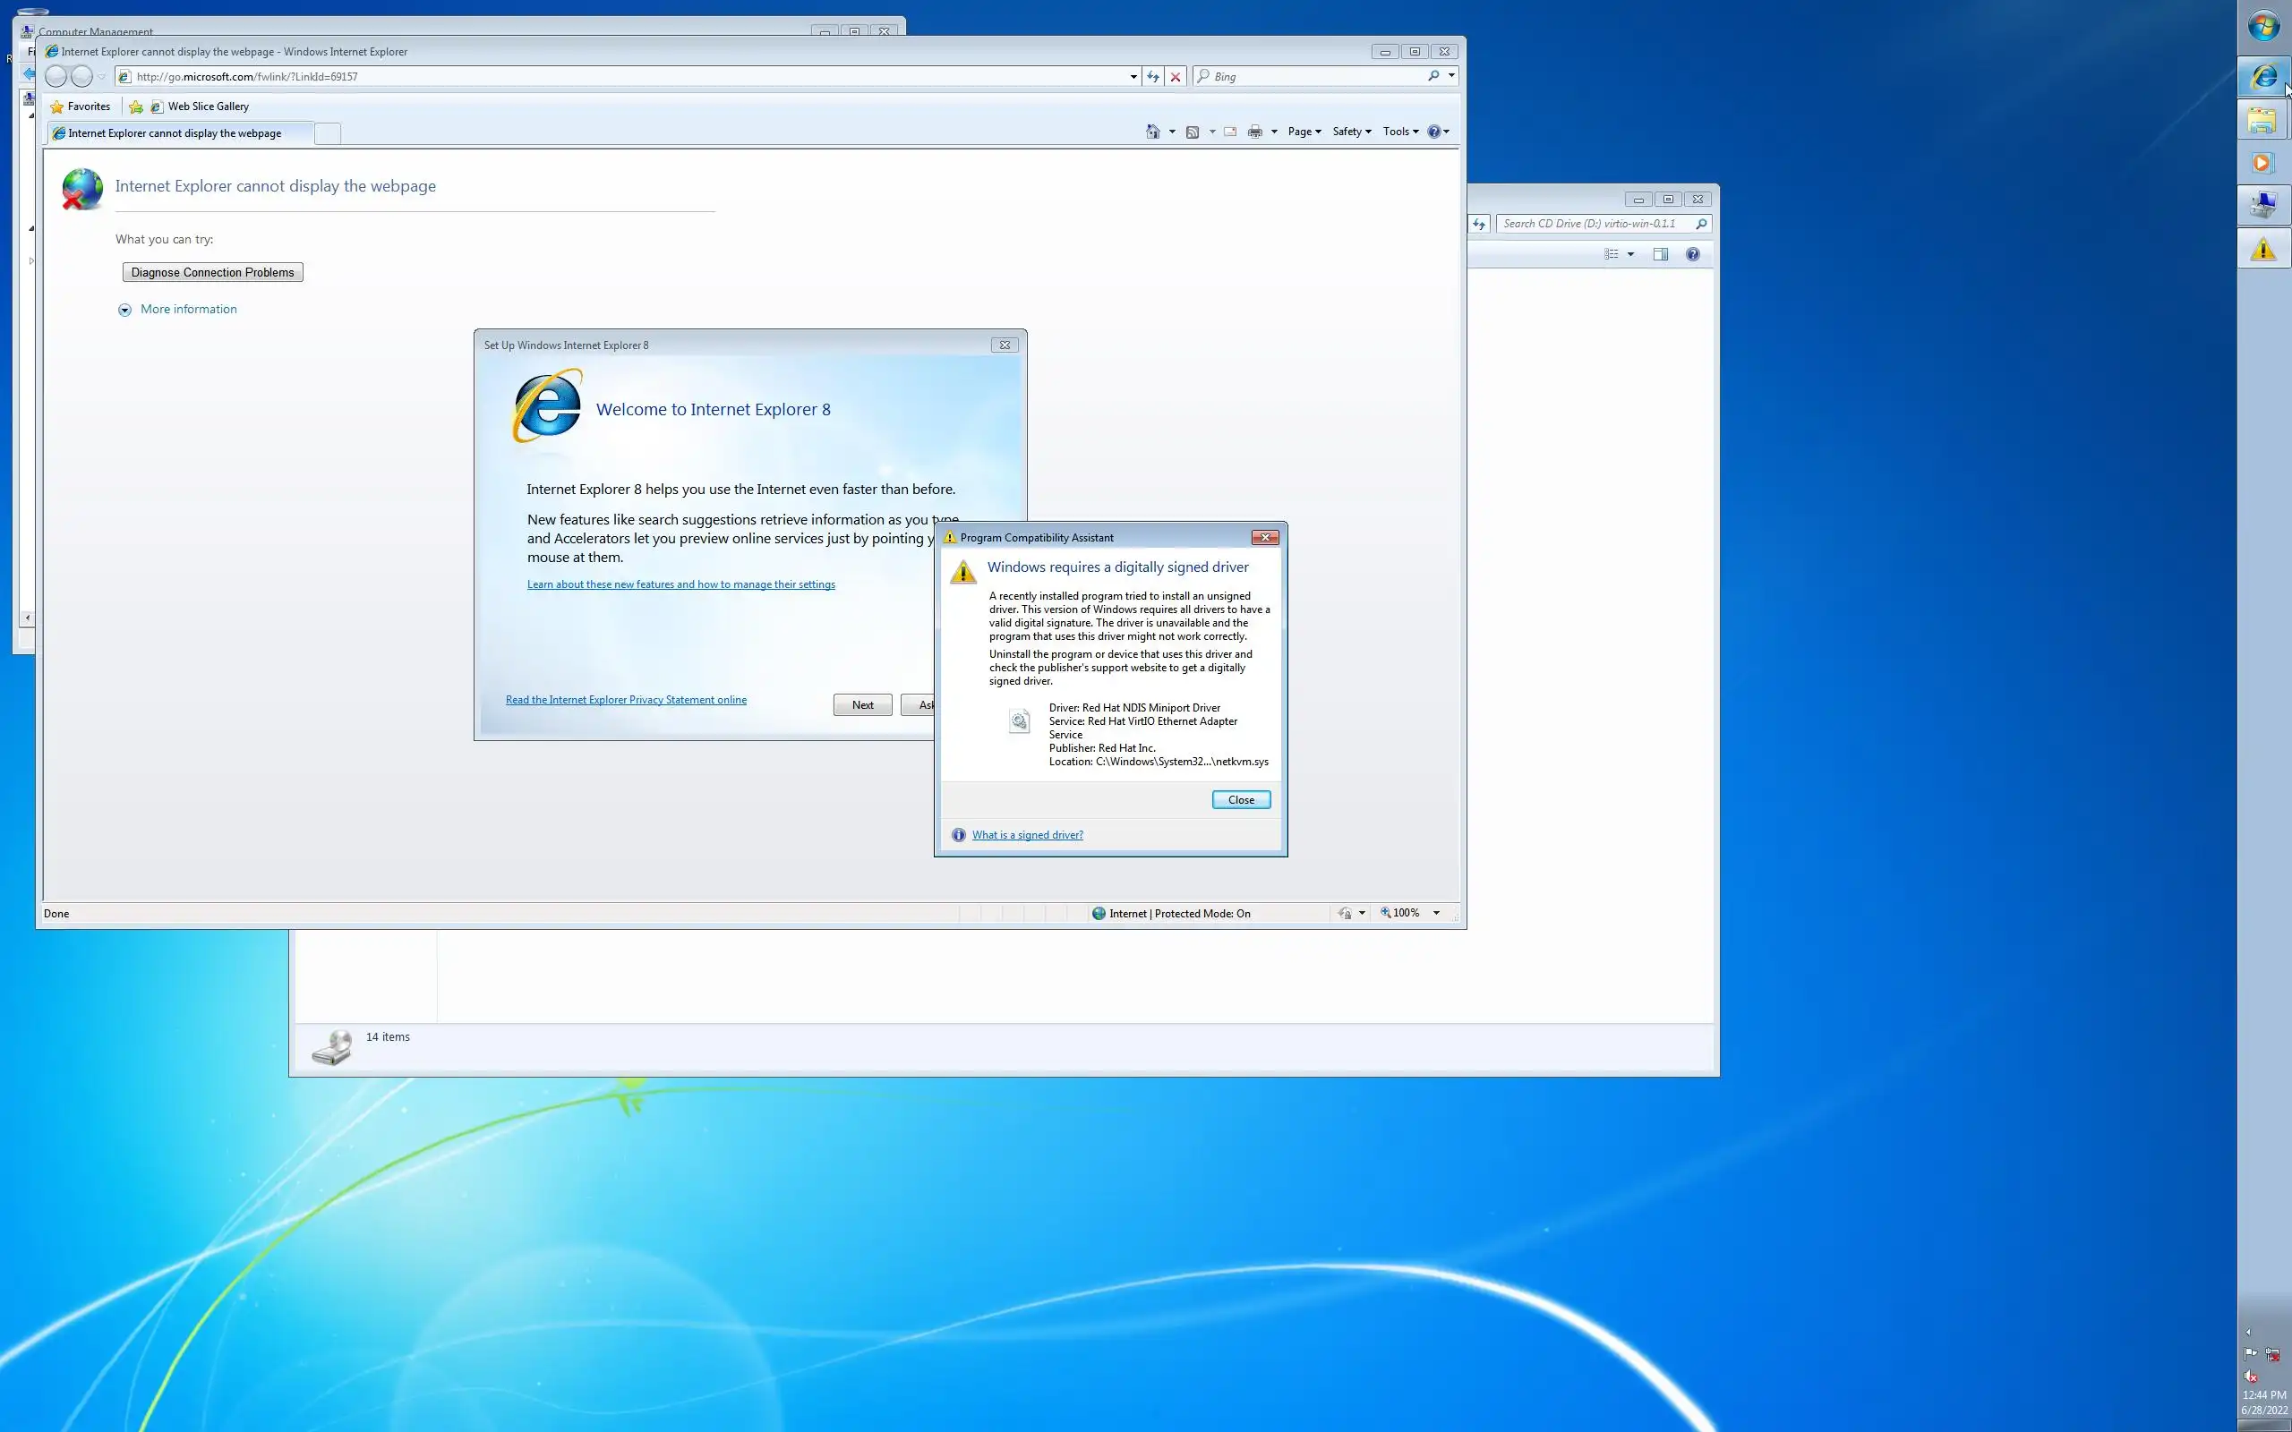Viewport: 2292px width, 1432px height.
Task: Click Close in Program Compatibility Assistant
Action: (1240, 799)
